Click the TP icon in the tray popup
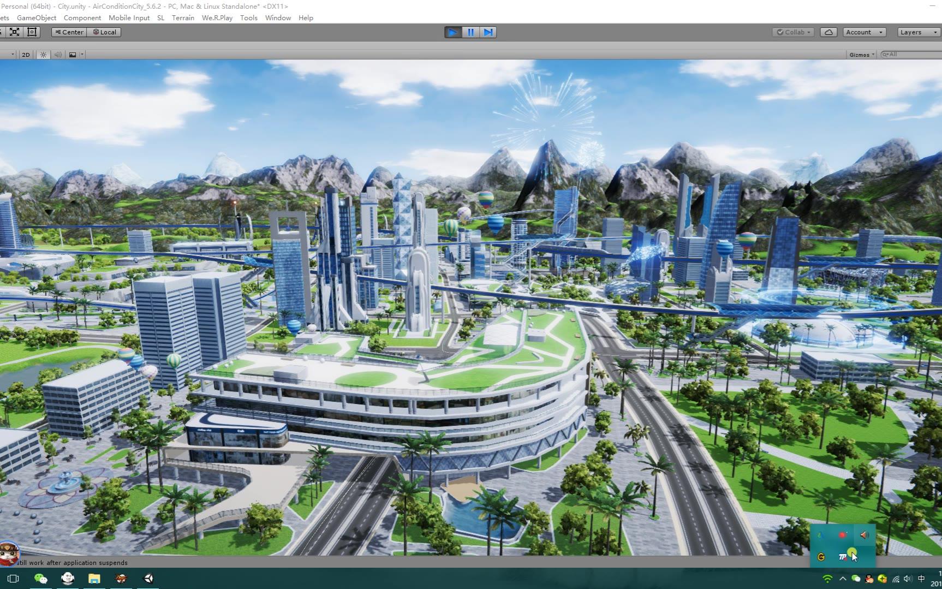Screen dimensions: 942x589 843,557
